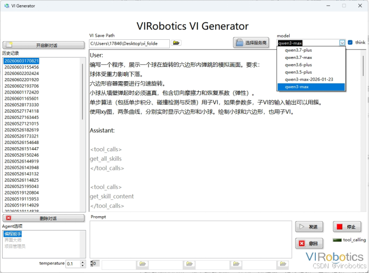Click the VI Generator title bar app icon

6,6
